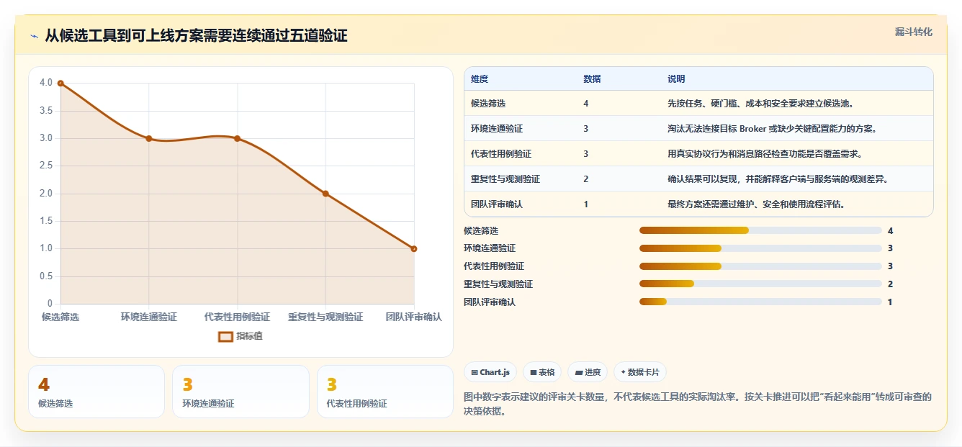The width and height of the screenshot is (962, 447).
Task: Select the 表格 tag chip
Action: (x=542, y=372)
